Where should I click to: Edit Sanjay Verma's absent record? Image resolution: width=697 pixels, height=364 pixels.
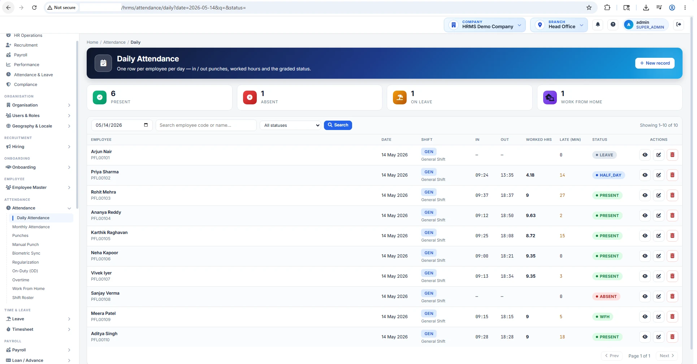(x=659, y=296)
